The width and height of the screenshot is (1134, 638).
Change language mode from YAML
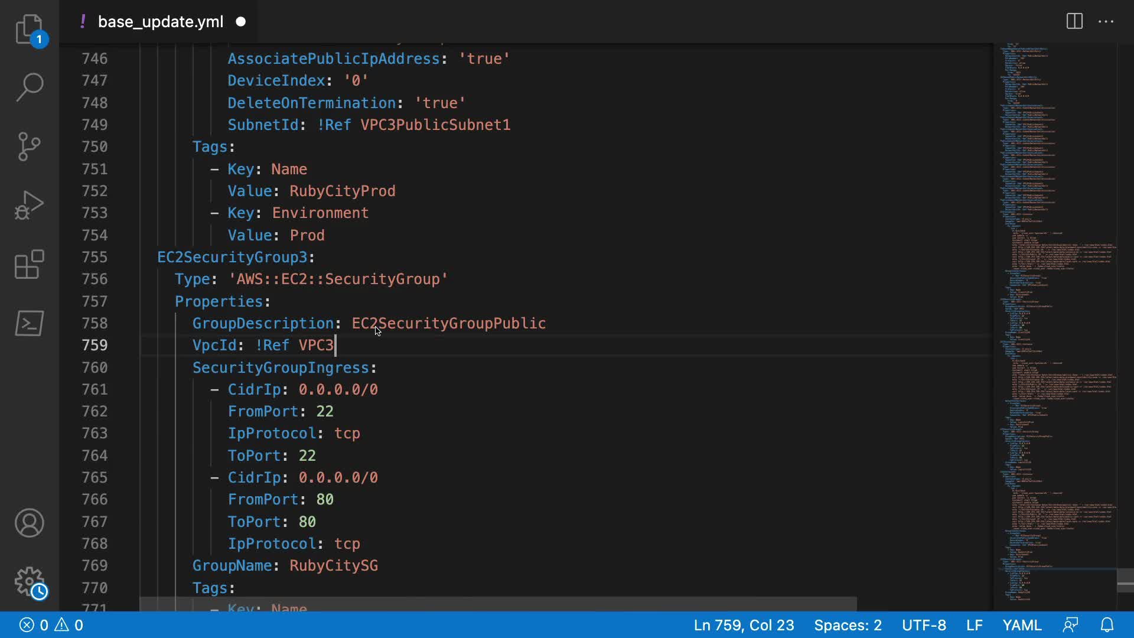[1022, 625]
